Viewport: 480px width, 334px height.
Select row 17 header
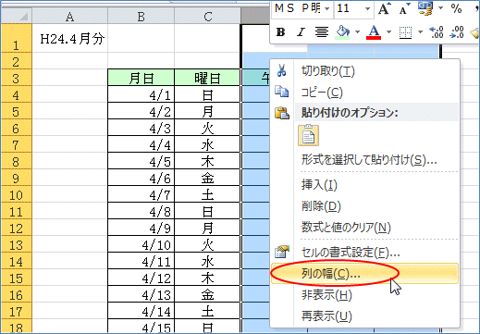point(16,311)
